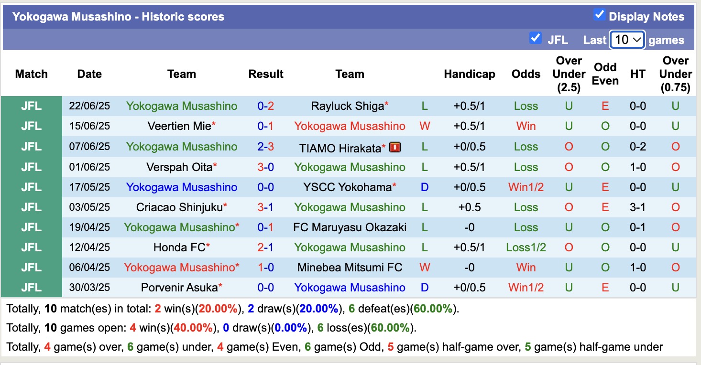Select the 0-2 result against Rayluck Shiga
Viewport: 701px width, 365px height.
(265, 106)
